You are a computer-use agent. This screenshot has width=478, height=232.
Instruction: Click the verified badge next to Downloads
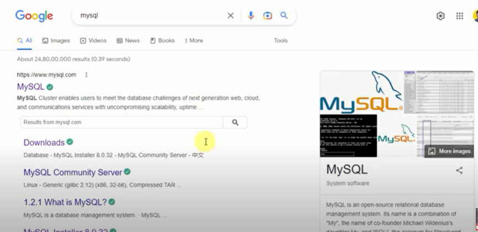tap(70, 142)
